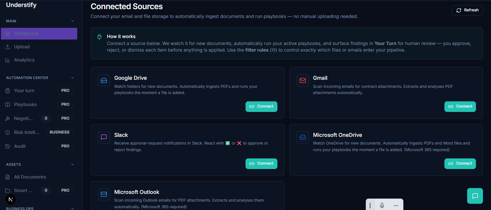Click the Microsoft Outlook mail icon

104,195
